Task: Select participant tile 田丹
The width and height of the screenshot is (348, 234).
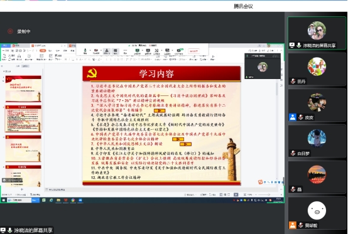Action: tap(317, 69)
